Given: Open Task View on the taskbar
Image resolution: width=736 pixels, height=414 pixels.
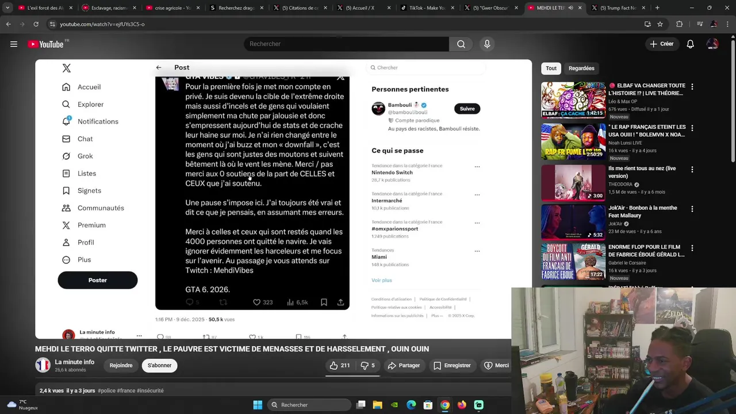Looking at the screenshot, I should click(361, 405).
